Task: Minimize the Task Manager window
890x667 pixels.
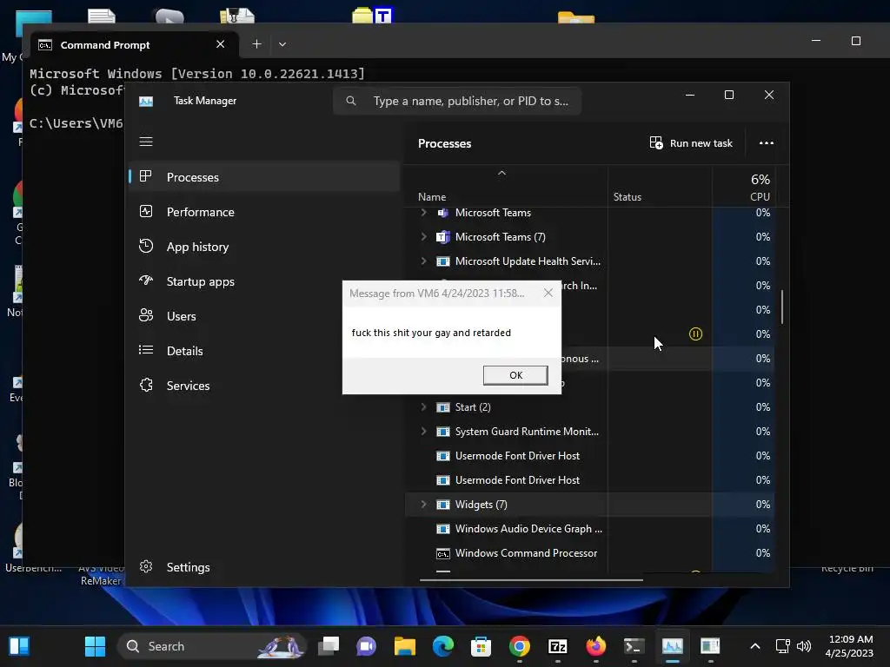Action: pos(689,95)
